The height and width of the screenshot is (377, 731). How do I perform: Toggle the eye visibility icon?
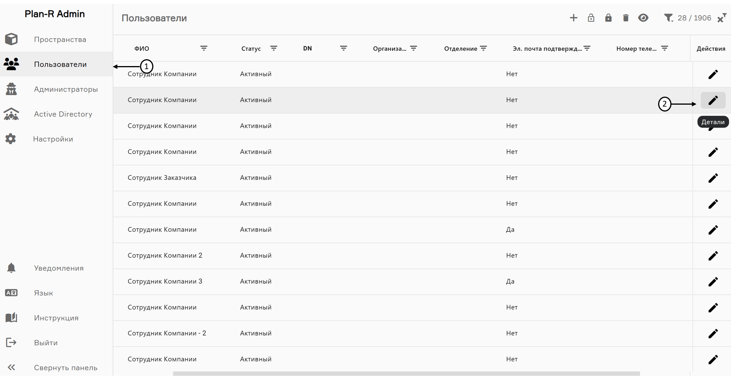[643, 18]
